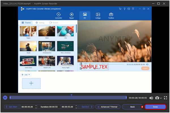Open the Ripper tab
The height and width of the screenshot is (113, 170).
coord(72,16)
